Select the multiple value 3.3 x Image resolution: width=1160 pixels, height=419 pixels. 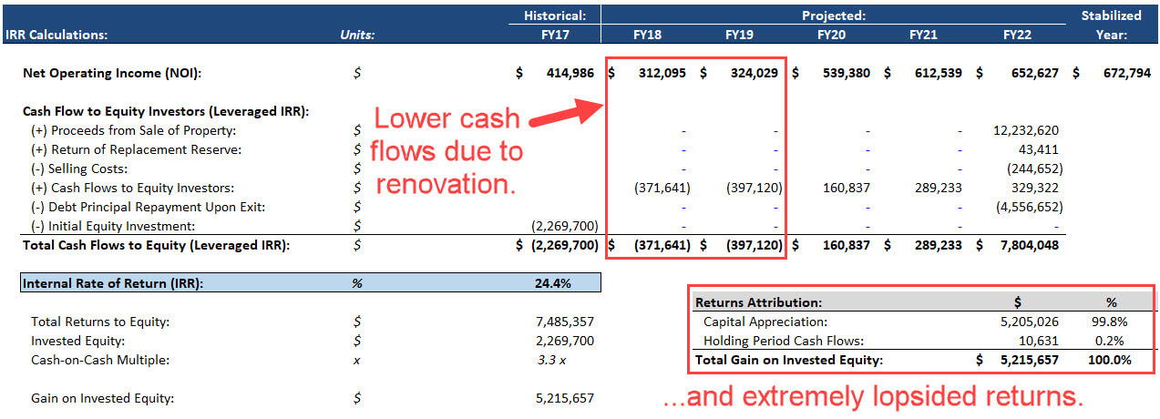554,360
